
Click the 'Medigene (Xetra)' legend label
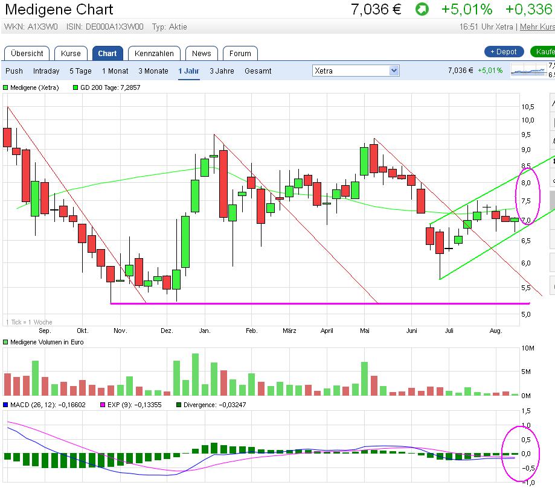coord(34,87)
